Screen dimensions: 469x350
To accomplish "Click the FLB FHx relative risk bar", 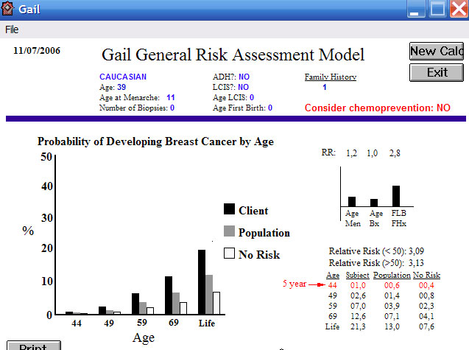I will coord(395,196).
